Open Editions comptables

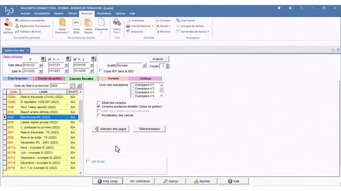(30, 20)
